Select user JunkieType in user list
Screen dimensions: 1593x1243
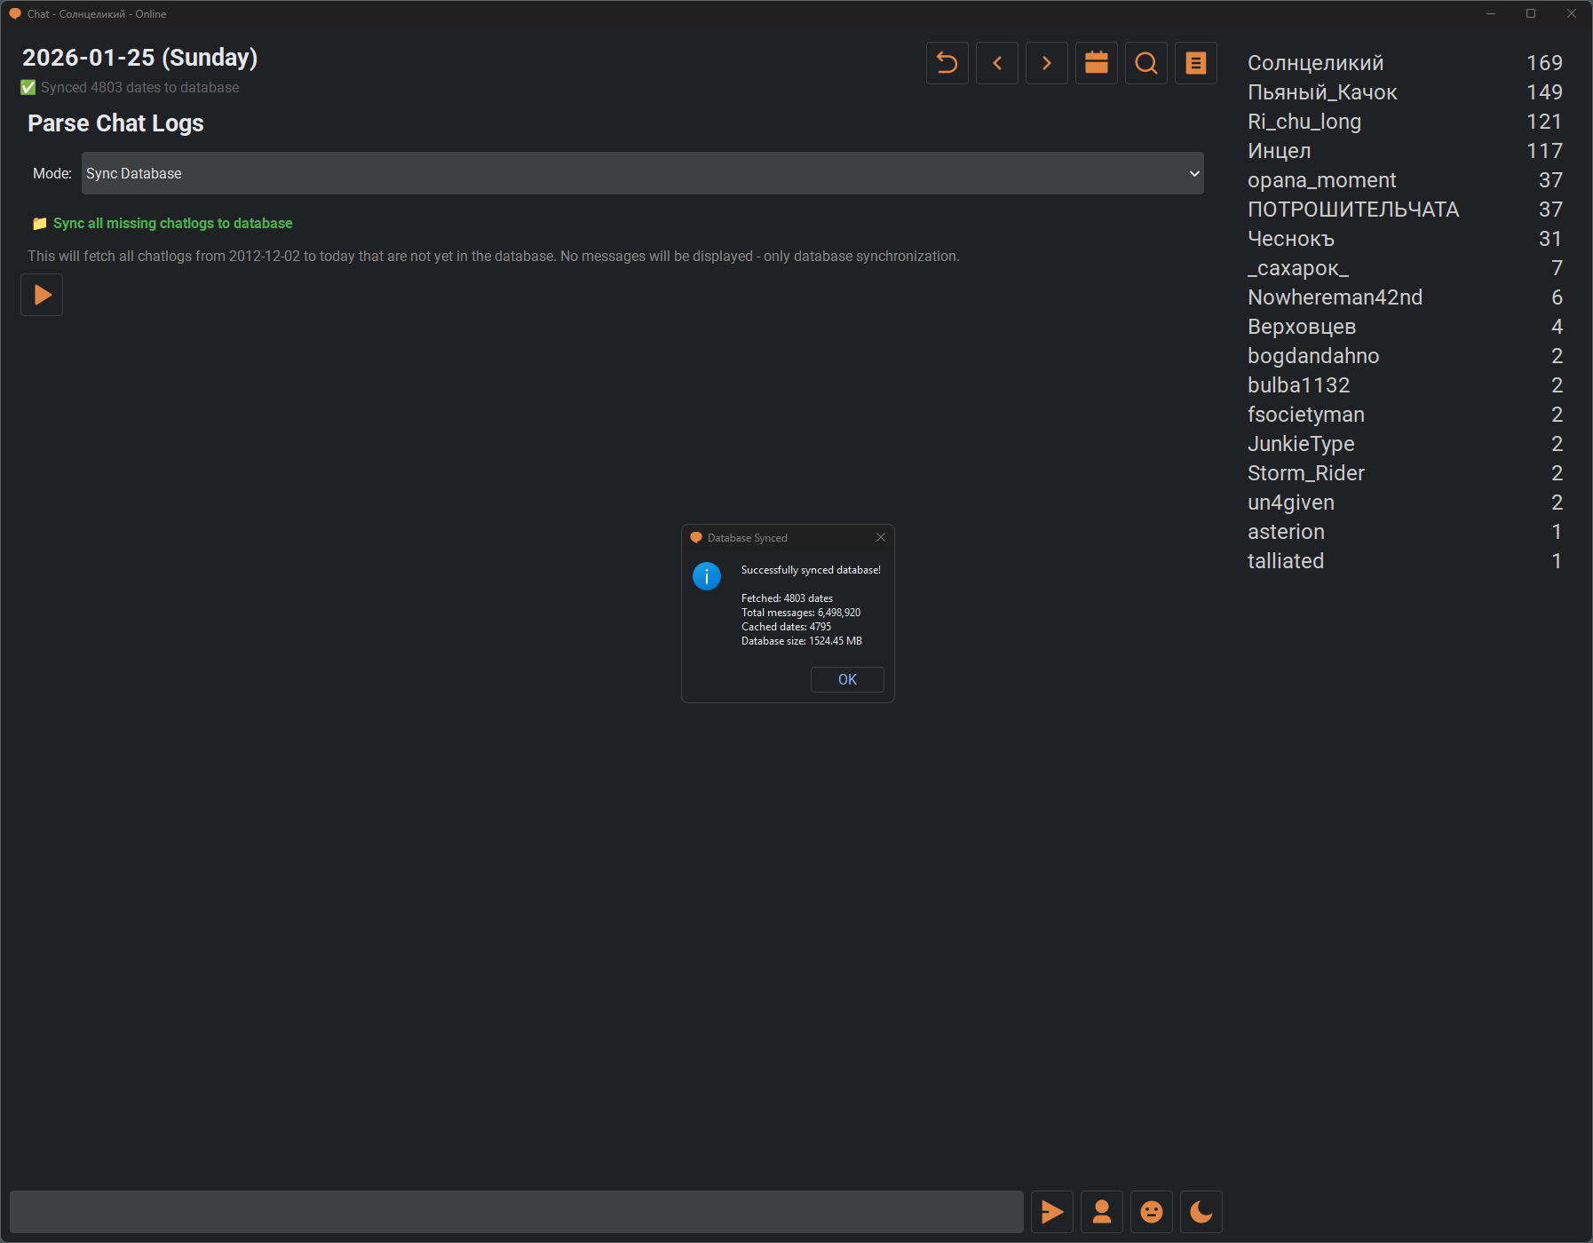(1301, 444)
